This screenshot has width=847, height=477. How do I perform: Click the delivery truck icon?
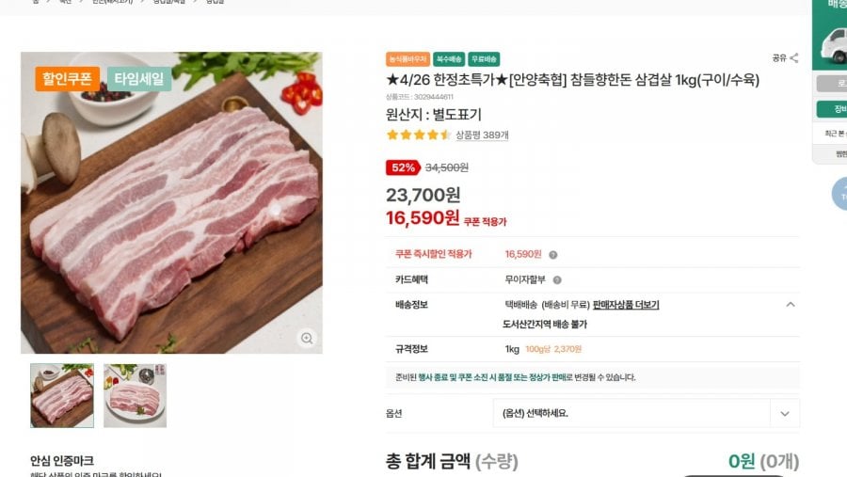click(x=832, y=41)
